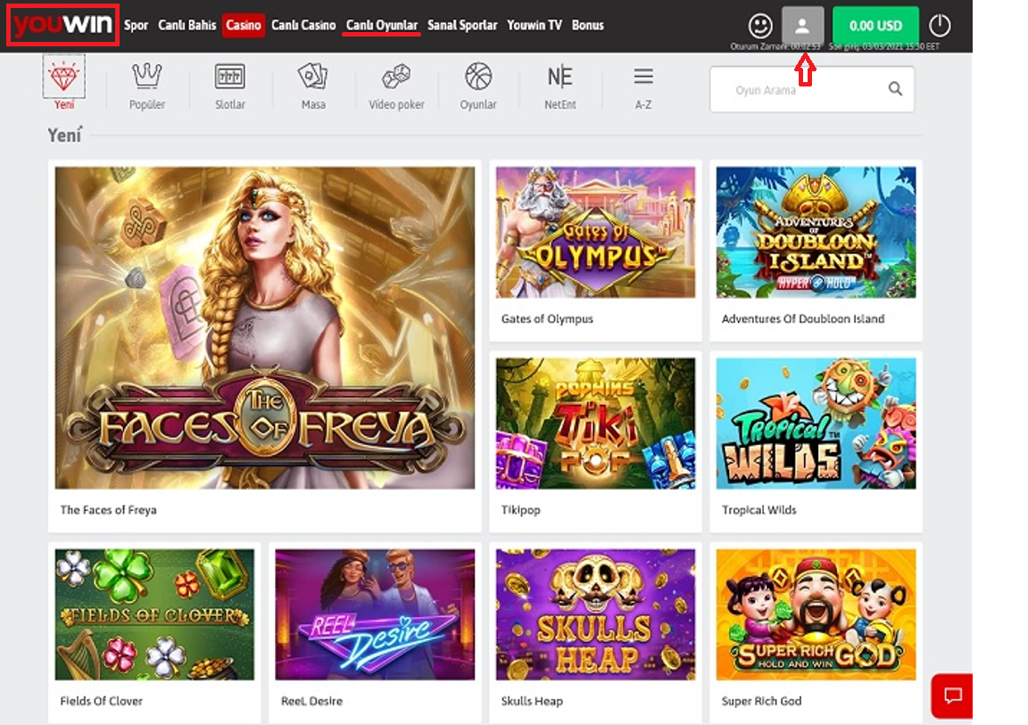The height and width of the screenshot is (725, 1028).
Task: Open The Faces of Freya game thumbnail
Action: click(x=265, y=327)
